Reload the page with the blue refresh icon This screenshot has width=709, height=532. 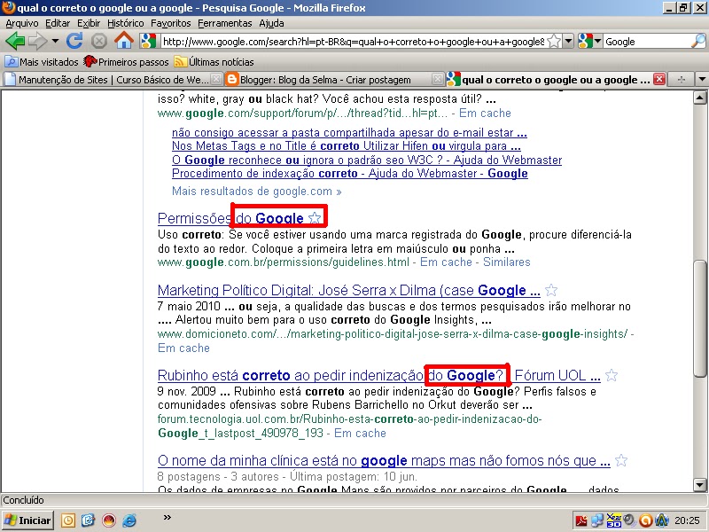[x=74, y=41]
